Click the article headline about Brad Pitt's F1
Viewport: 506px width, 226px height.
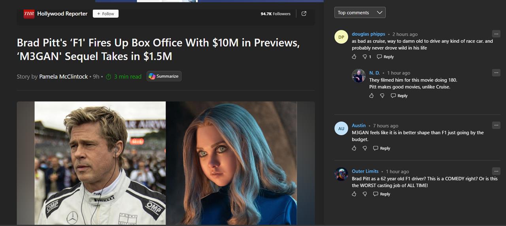click(x=158, y=49)
